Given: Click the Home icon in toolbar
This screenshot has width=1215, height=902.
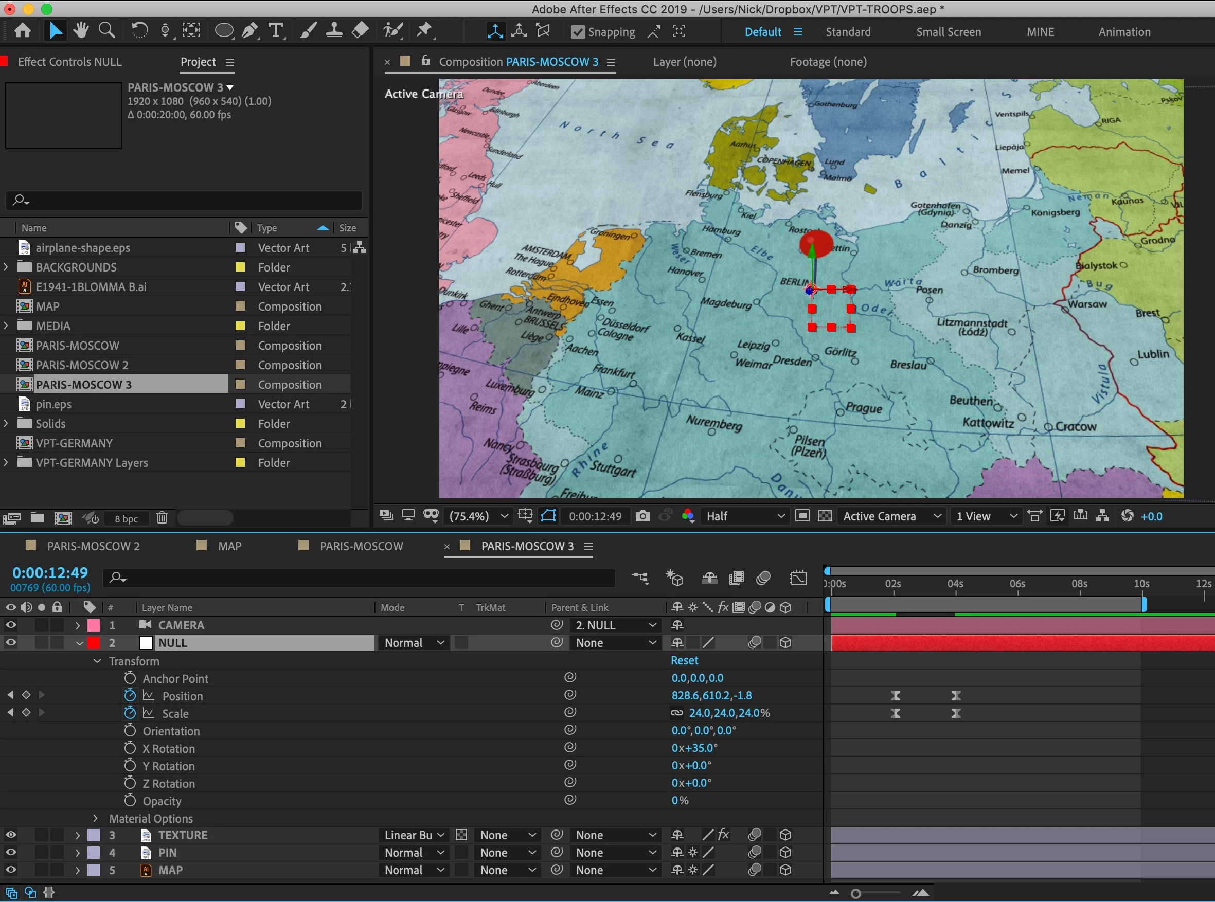Looking at the screenshot, I should [23, 30].
